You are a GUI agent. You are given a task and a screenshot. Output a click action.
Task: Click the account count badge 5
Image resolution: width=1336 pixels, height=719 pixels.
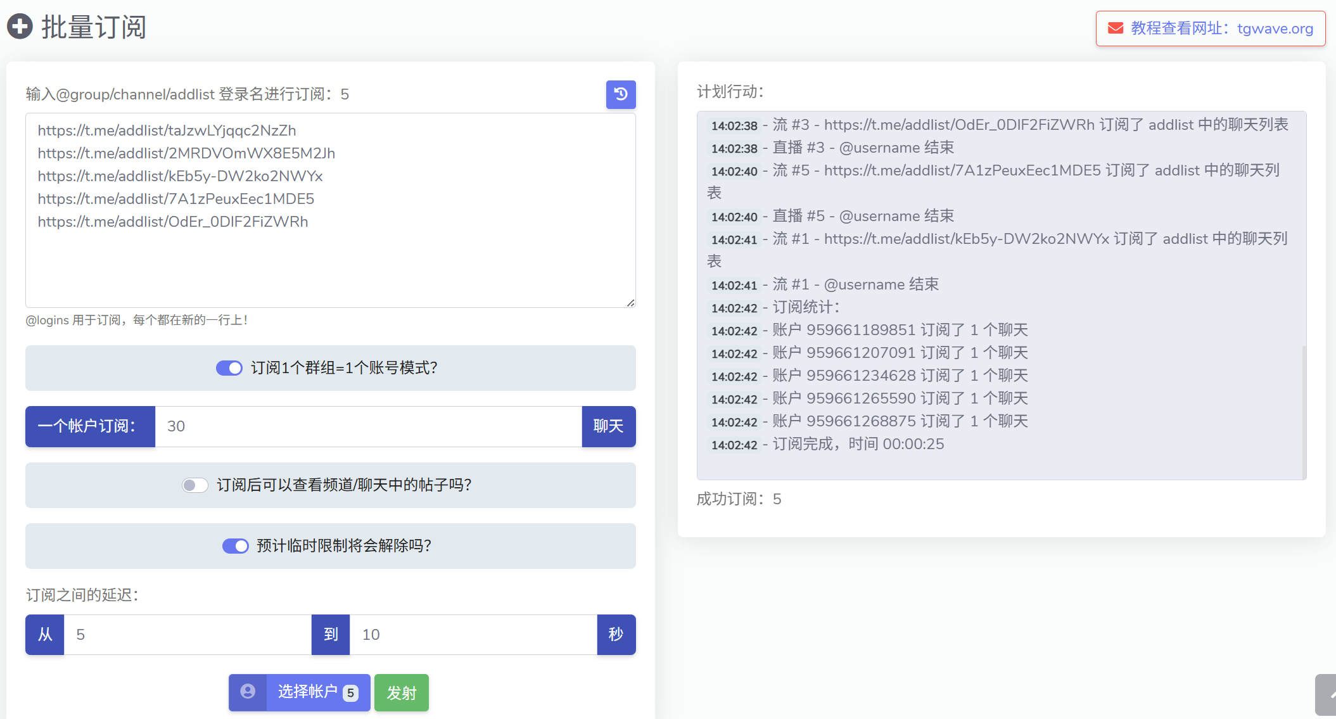tap(350, 693)
